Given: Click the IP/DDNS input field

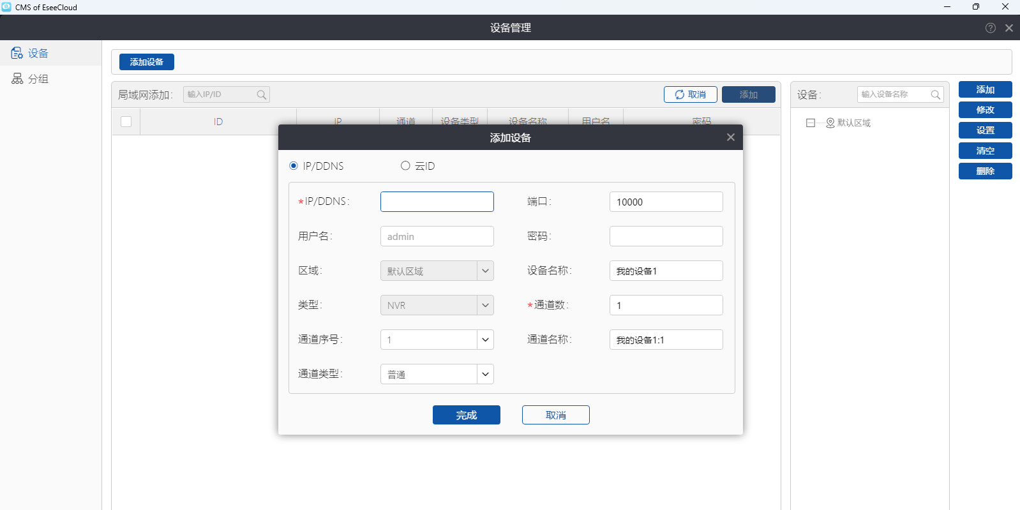Looking at the screenshot, I should (437, 202).
